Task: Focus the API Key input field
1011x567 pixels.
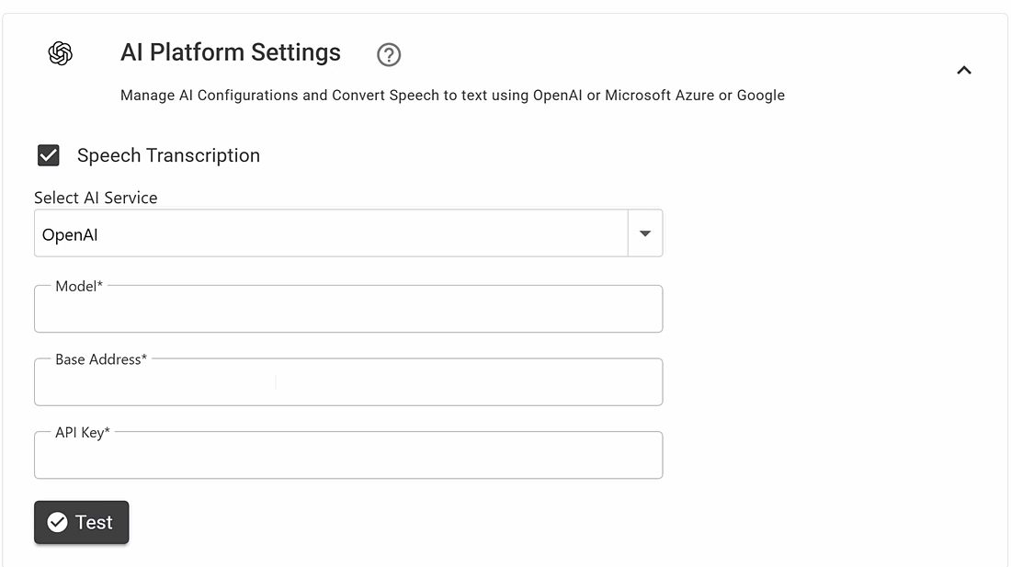Action: pos(348,455)
